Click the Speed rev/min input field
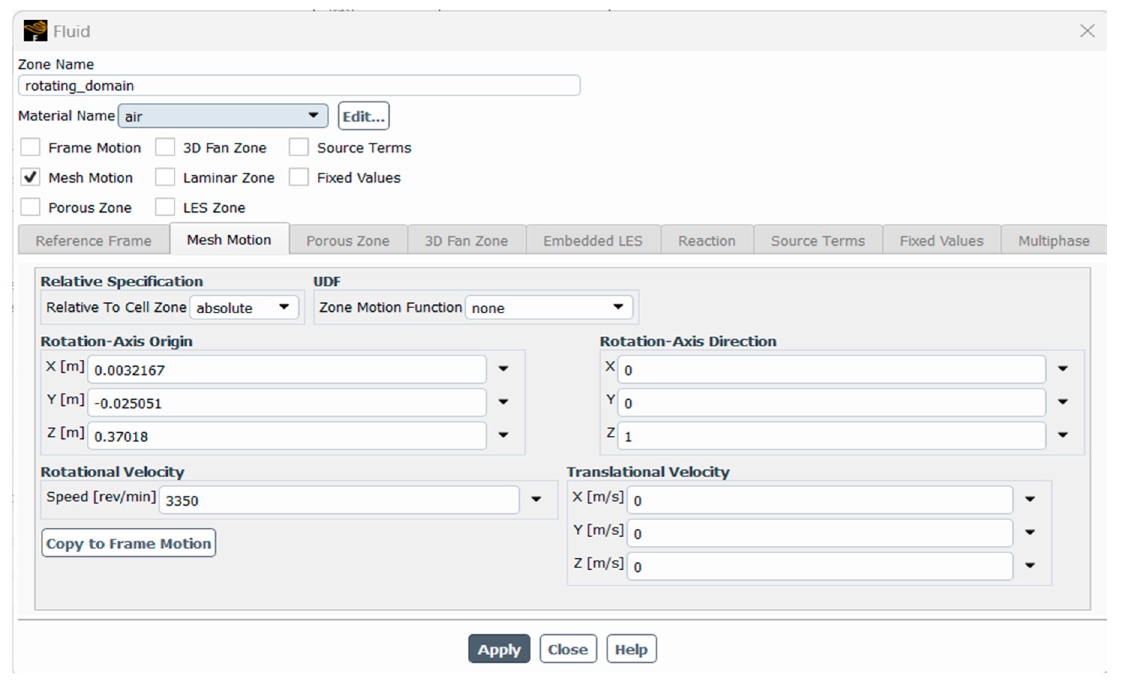1121x686 pixels. [x=338, y=500]
